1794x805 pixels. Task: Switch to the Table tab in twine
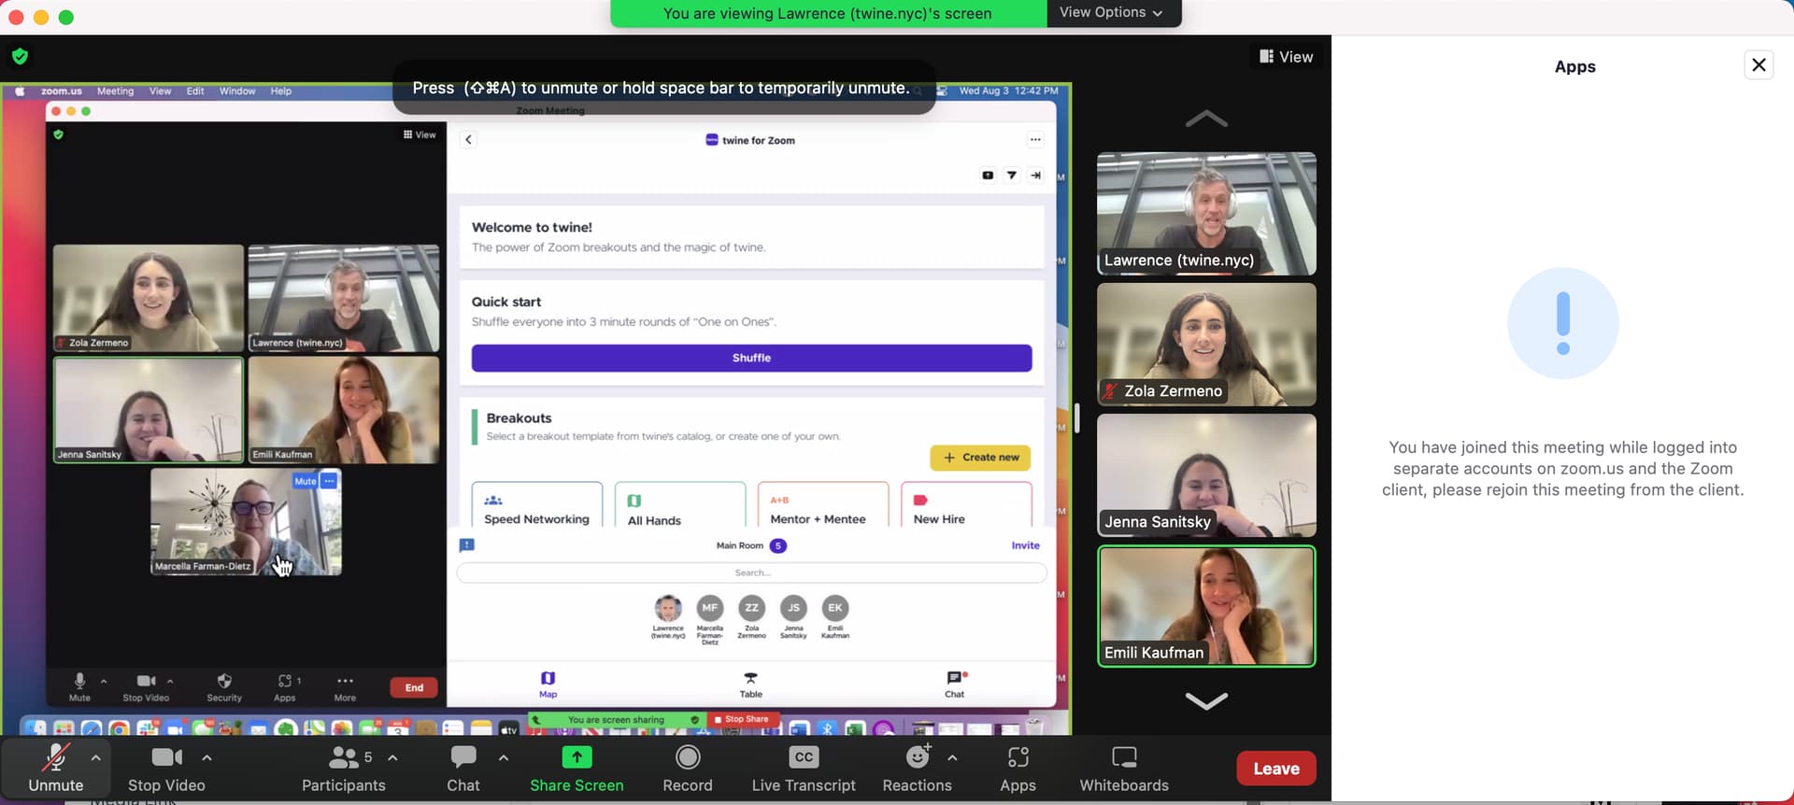751,685
